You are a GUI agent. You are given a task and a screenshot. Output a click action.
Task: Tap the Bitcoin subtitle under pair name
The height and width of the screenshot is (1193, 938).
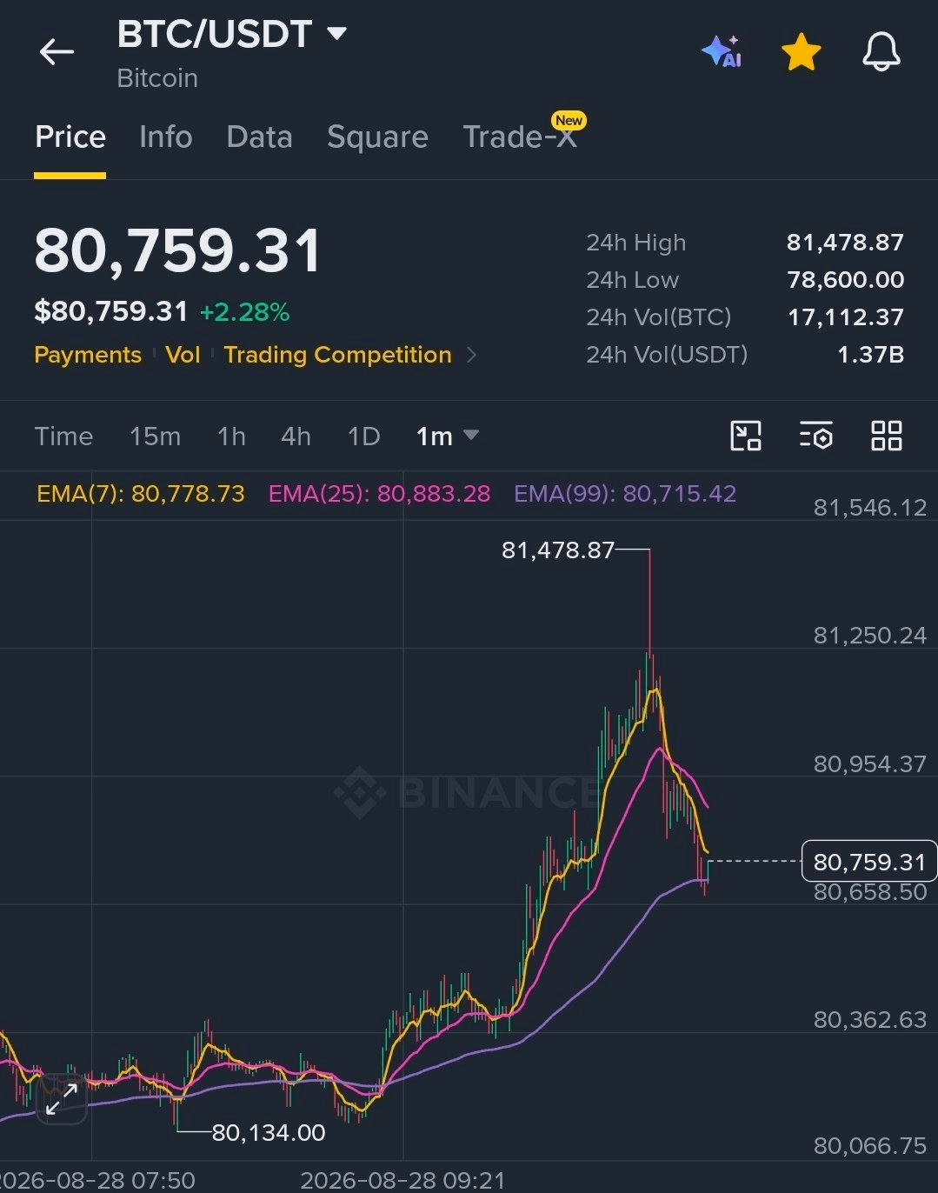(x=157, y=78)
